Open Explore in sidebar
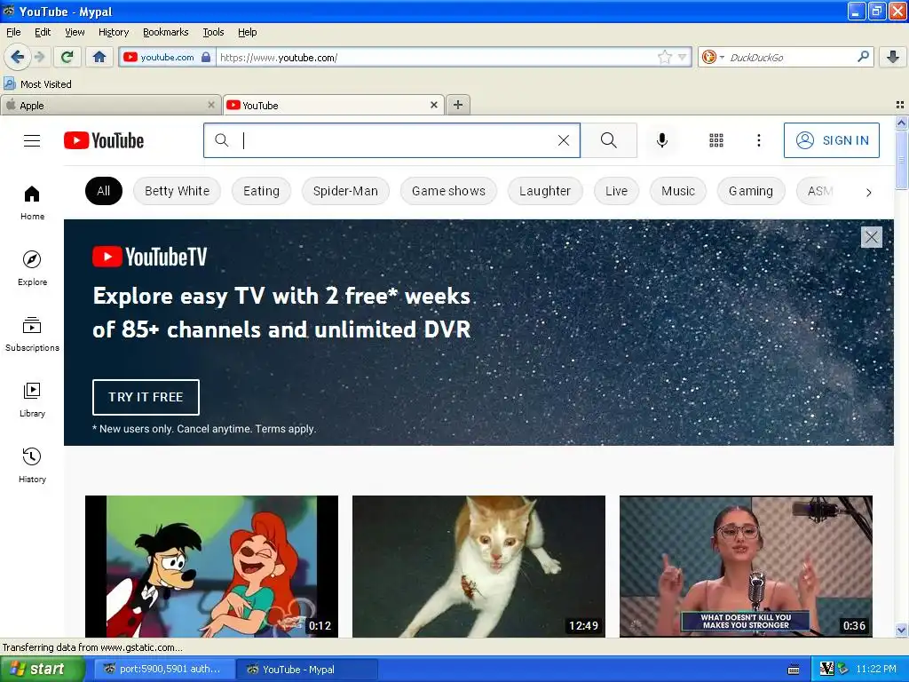The width and height of the screenshot is (909, 682). 32,268
